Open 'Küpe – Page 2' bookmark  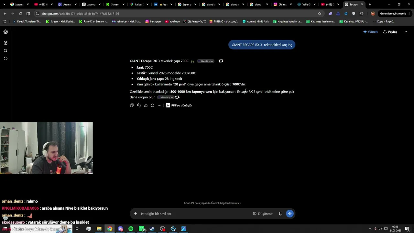[x=383, y=22]
